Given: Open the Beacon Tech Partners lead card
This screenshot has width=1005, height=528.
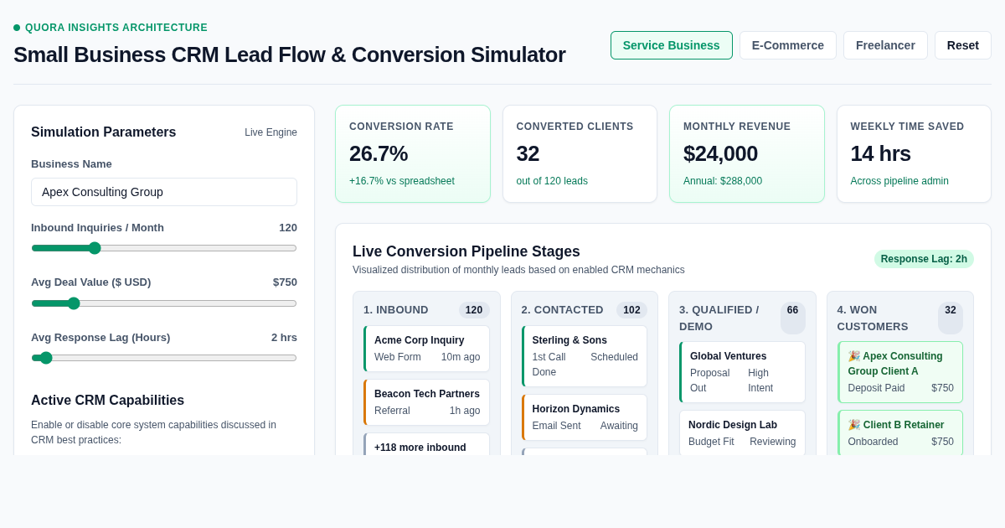Looking at the screenshot, I should point(427,402).
